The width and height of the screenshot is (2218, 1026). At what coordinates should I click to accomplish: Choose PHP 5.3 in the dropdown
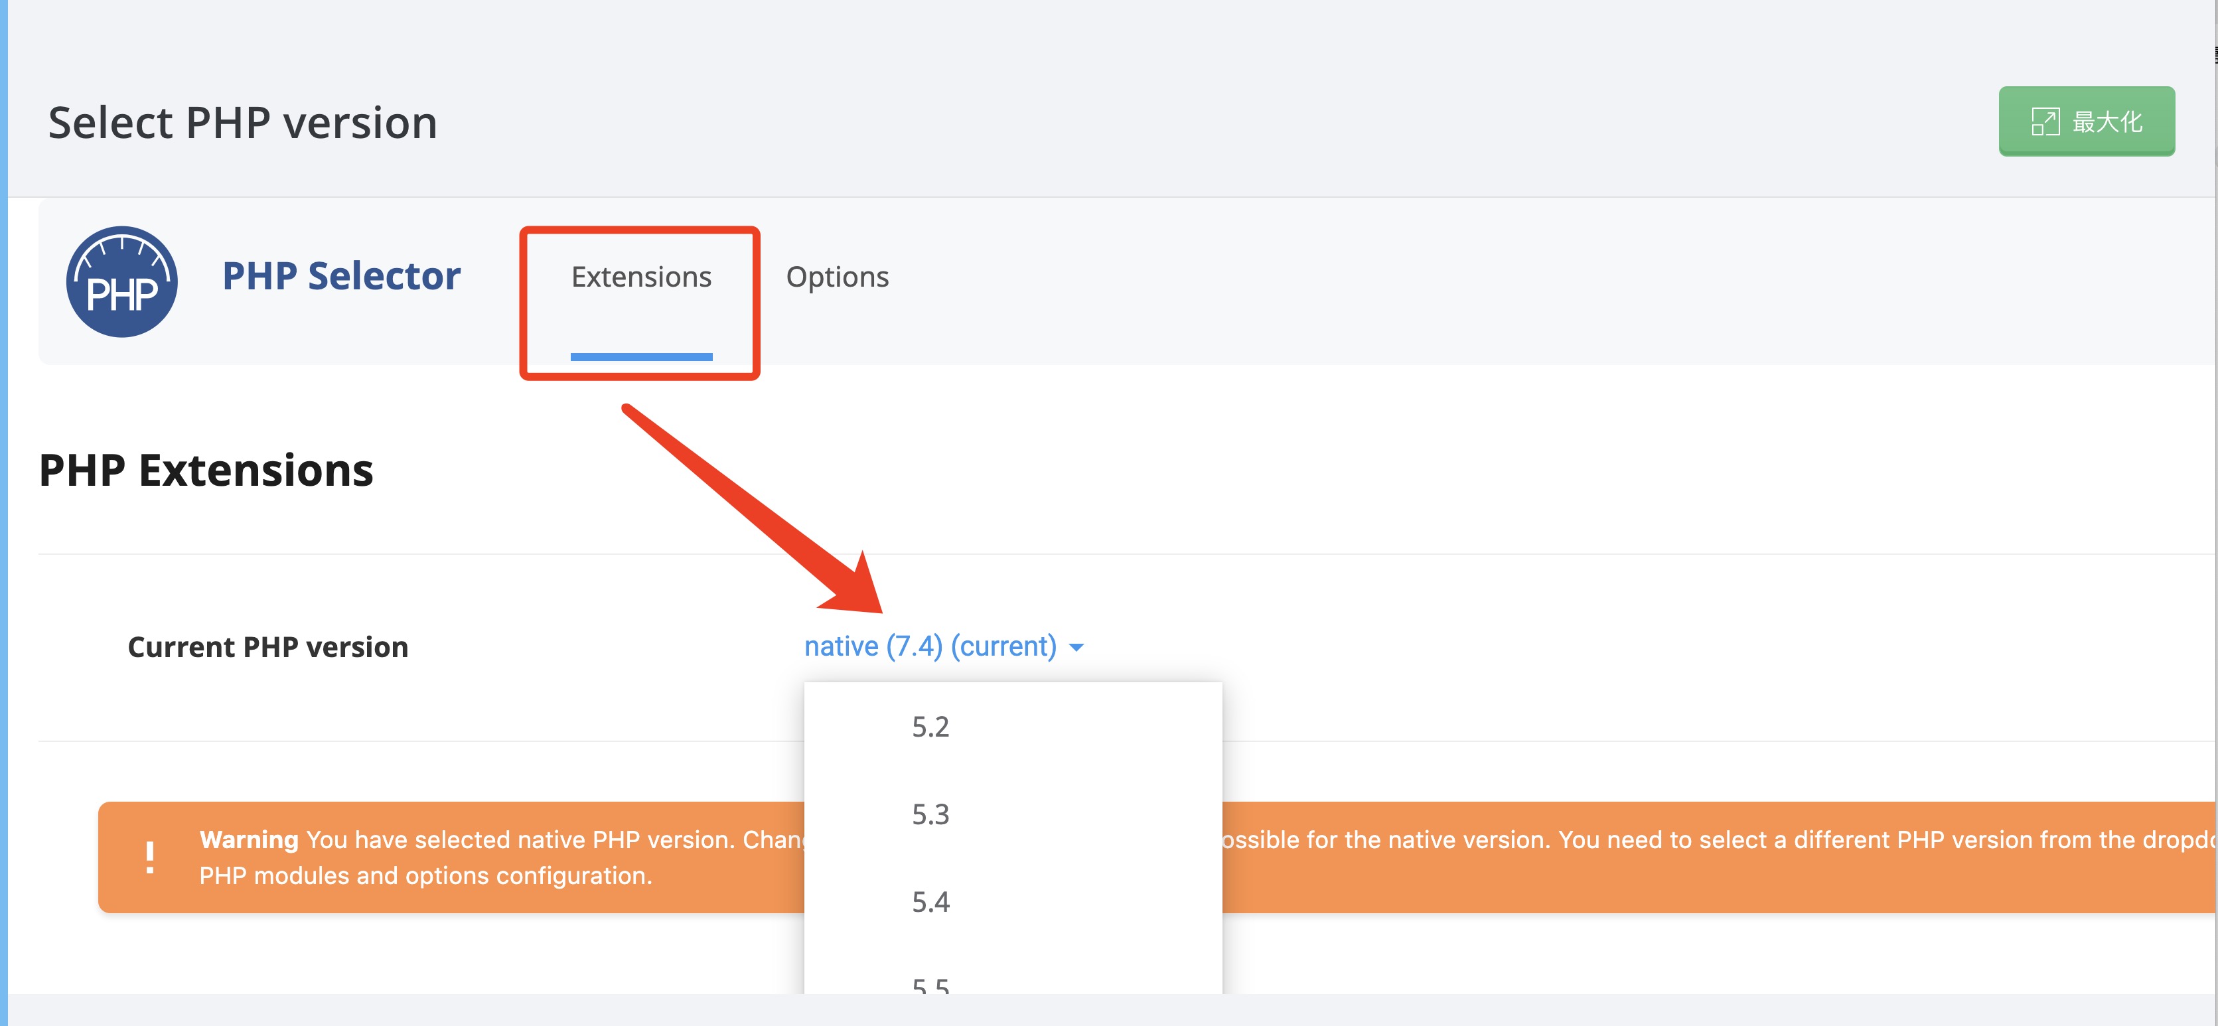[930, 814]
